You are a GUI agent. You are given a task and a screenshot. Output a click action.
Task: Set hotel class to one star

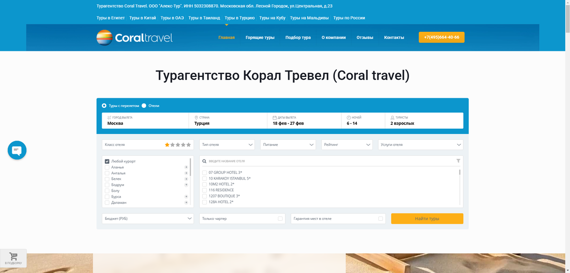[x=167, y=145]
